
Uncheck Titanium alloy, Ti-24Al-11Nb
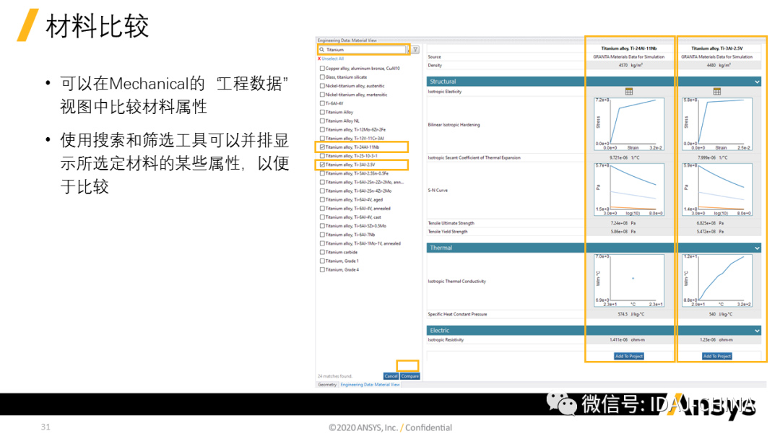pyautogui.click(x=322, y=147)
